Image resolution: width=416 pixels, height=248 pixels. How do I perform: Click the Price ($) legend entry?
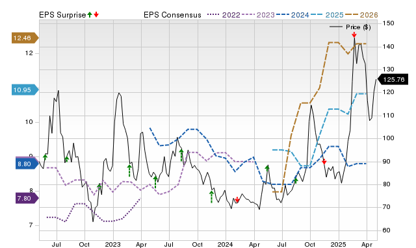coord(350,27)
